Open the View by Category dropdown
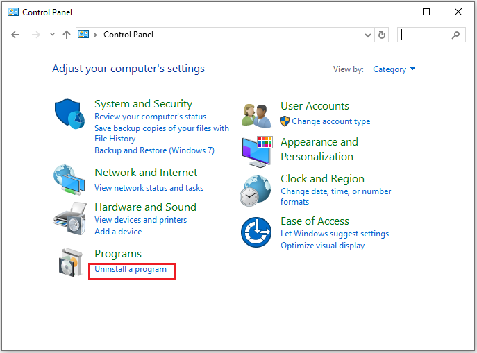This screenshot has width=477, height=353. [394, 69]
